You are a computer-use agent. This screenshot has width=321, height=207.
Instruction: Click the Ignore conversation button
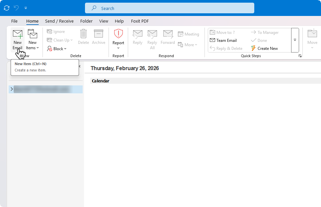click(56, 32)
